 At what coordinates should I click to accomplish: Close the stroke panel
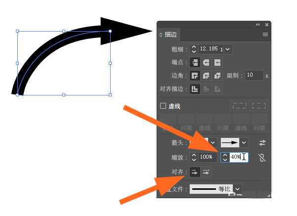(267, 24)
